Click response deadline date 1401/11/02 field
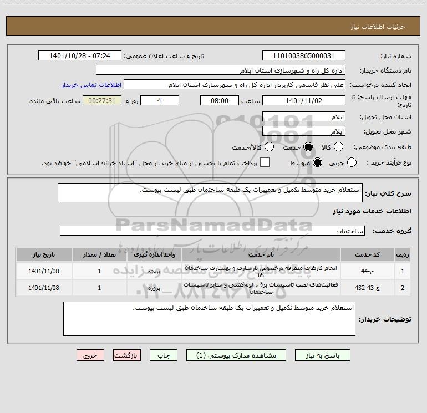 tap(304, 100)
